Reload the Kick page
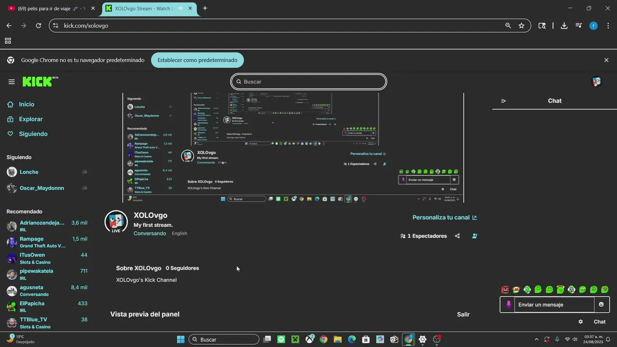The image size is (617, 347). 39,26
